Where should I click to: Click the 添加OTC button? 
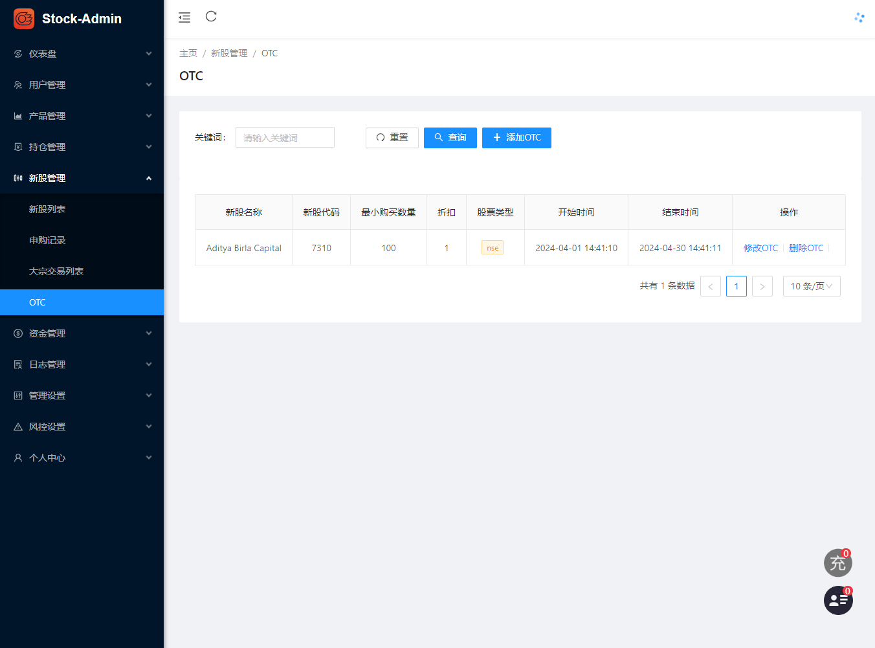(x=516, y=137)
